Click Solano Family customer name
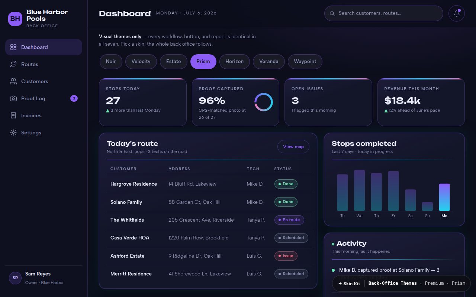The height and width of the screenshot is (297, 476). (x=126, y=202)
